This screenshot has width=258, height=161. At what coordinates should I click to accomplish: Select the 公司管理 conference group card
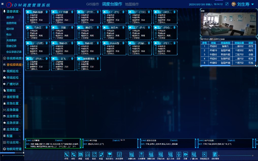(x=53, y=143)
